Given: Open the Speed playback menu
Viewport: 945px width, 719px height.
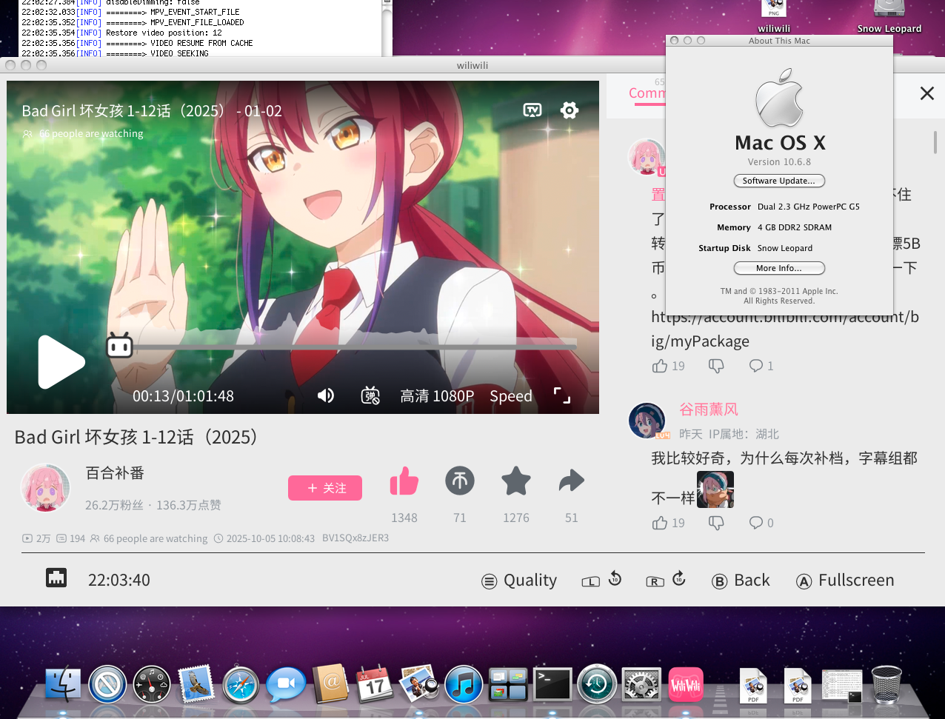Looking at the screenshot, I should pyautogui.click(x=511, y=396).
